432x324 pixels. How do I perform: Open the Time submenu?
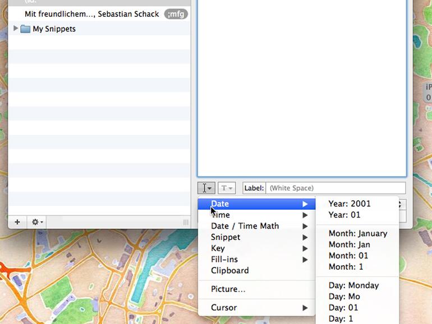256,215
